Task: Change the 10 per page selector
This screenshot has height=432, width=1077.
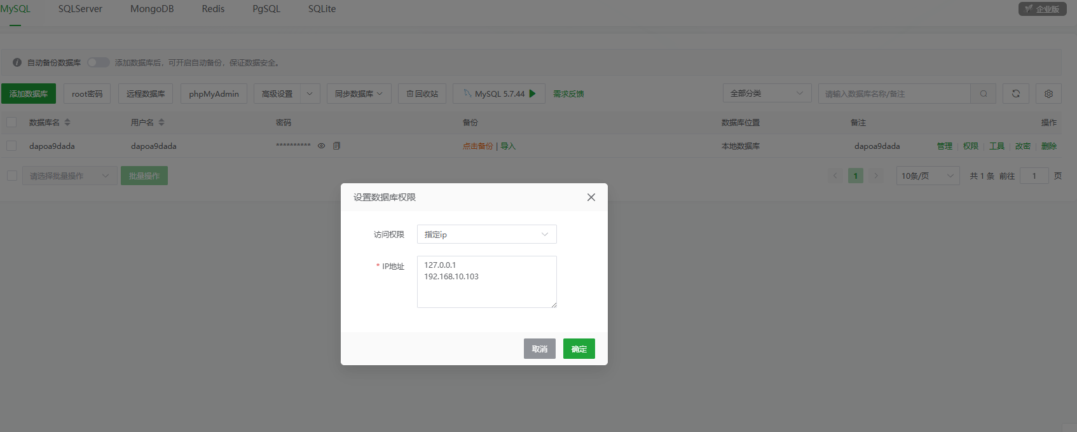Action: [x=928, y=176]
